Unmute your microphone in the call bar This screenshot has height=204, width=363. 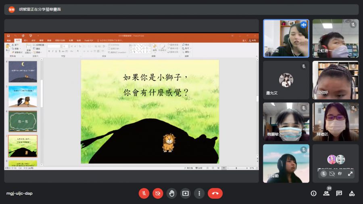[144, 194]
